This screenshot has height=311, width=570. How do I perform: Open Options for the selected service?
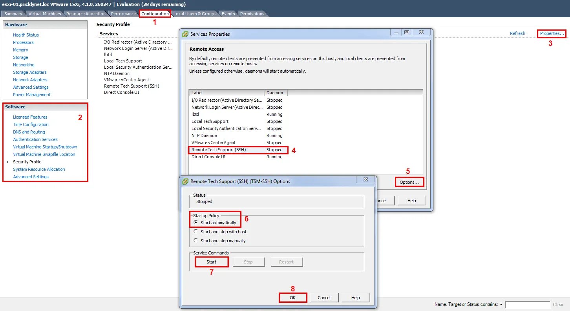tap(409, 182)
